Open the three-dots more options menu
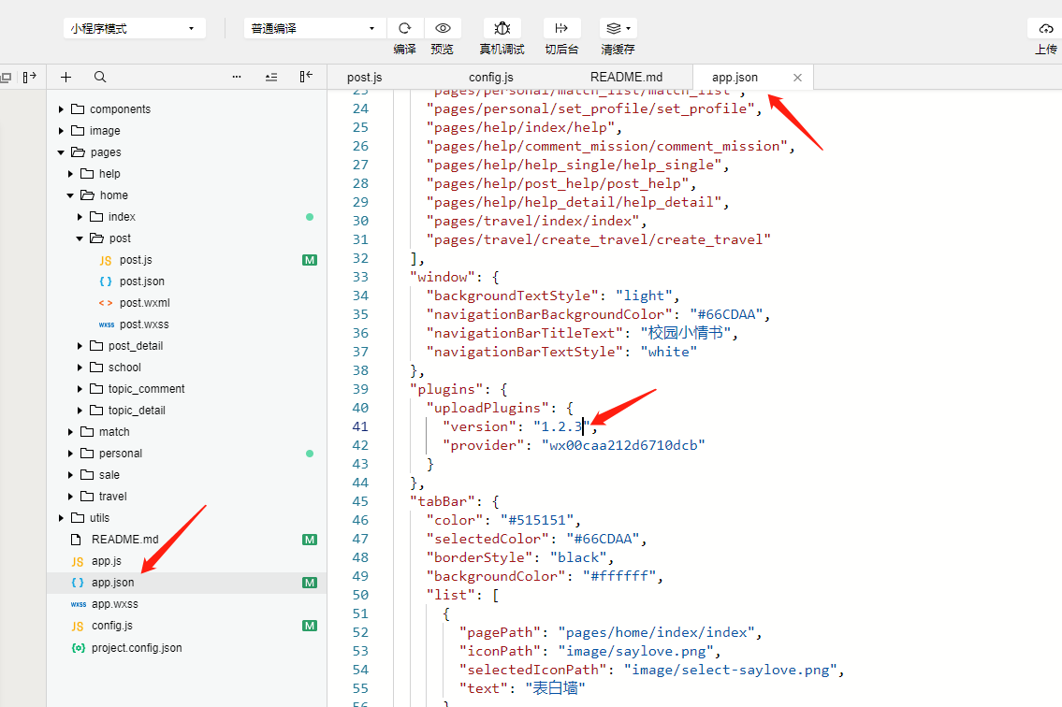 [x=237, y=78]
